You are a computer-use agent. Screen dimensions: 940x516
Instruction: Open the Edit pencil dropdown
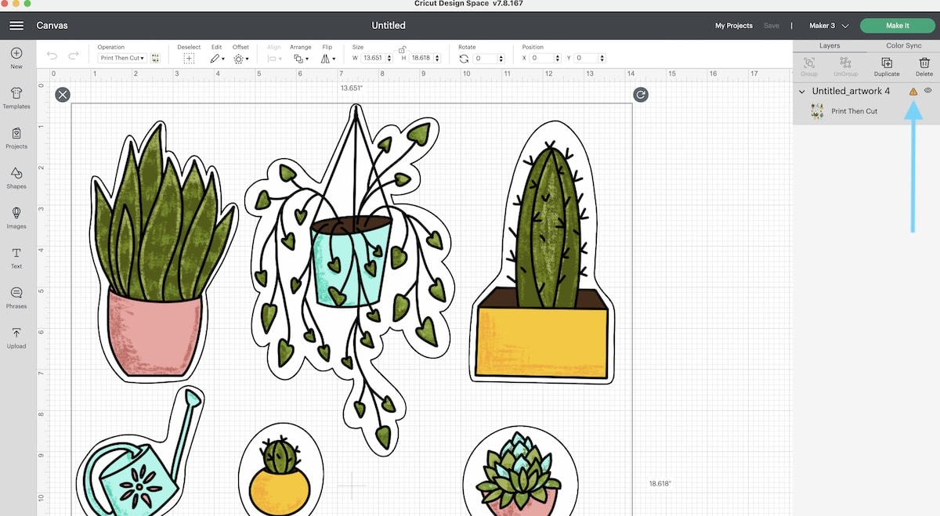(x=217, y=59)
